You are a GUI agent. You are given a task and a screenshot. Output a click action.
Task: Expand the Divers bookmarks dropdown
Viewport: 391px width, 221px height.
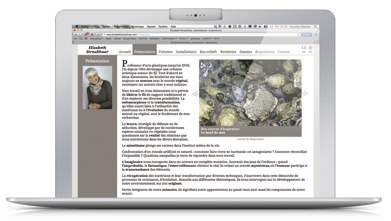pos(184,39)
